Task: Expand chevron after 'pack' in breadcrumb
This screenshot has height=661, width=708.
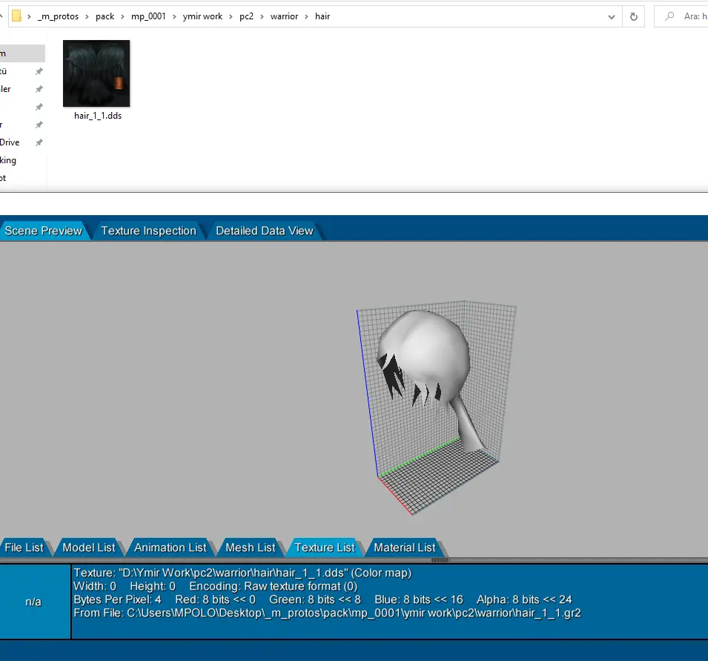Action: point(123,16)
